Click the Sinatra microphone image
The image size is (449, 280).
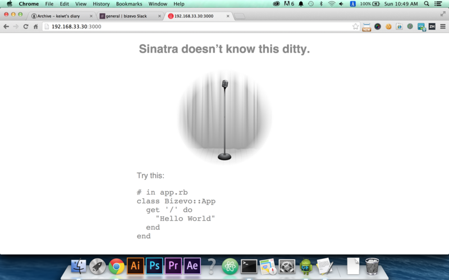[224, 117]
